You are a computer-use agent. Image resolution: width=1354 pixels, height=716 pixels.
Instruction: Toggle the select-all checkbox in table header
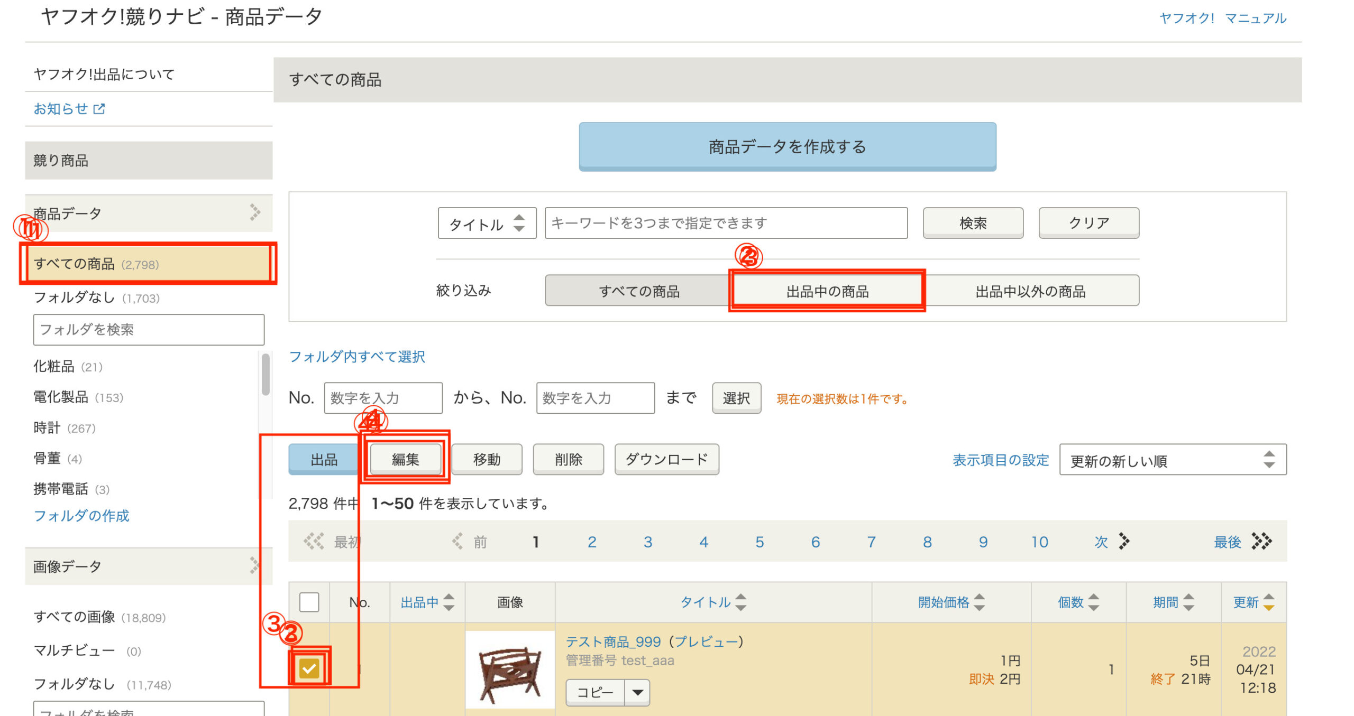pyautogui.click(x=309, y=602)
